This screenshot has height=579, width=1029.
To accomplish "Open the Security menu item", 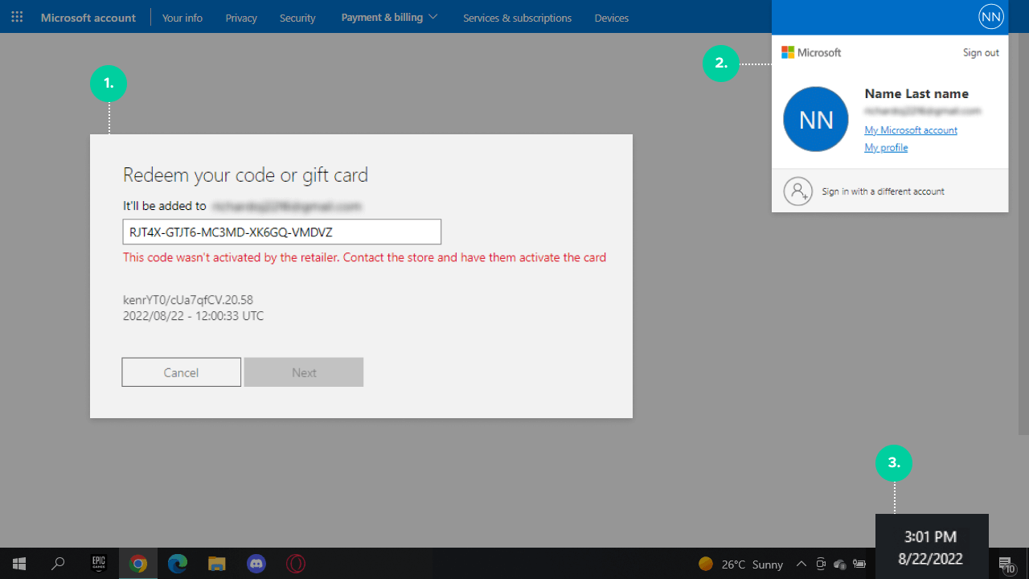I will pyautogui.click(x=297, y=18).
